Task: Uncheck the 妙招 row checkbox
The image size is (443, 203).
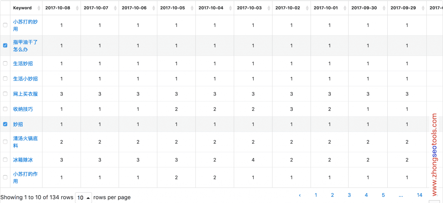Action: pyautogui.click(x=5, y=124)
